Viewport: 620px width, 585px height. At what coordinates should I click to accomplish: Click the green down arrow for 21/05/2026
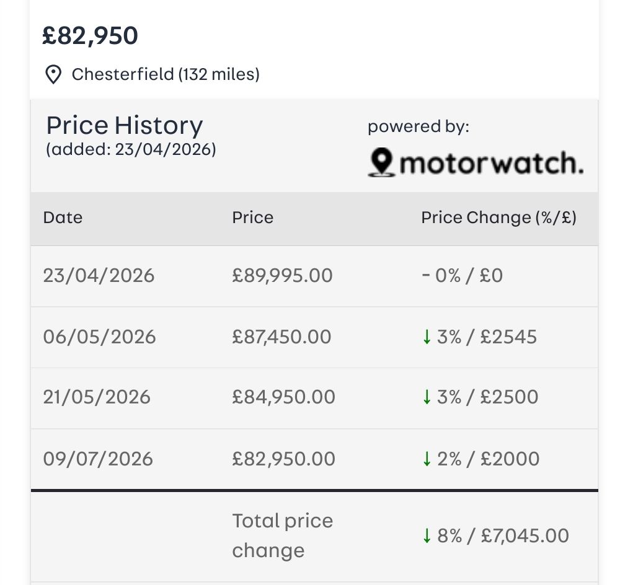click(427, 397)
